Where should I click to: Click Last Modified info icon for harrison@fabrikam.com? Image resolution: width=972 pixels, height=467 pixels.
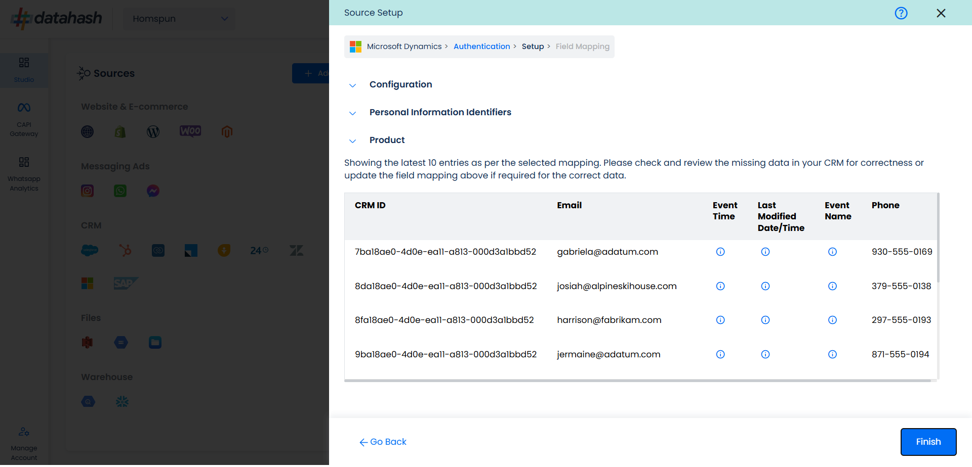tap(765, 320)
